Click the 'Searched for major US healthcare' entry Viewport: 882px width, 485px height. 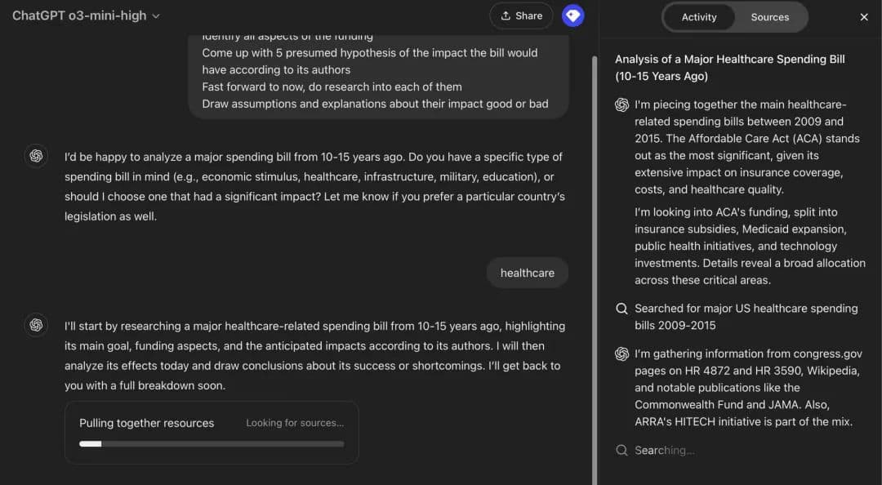pyautogui.click(x=746, y=317)
